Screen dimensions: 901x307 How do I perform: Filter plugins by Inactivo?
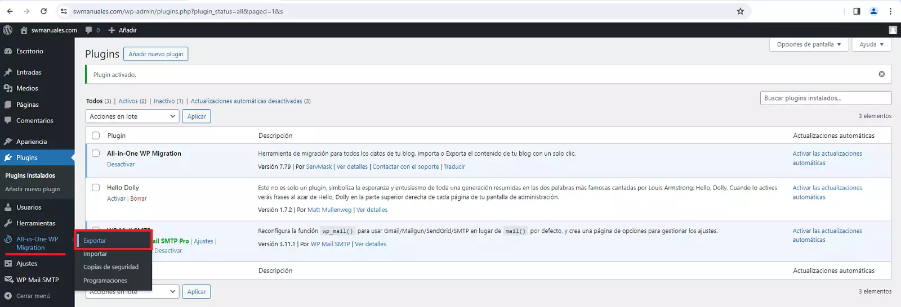coord(164,101)
